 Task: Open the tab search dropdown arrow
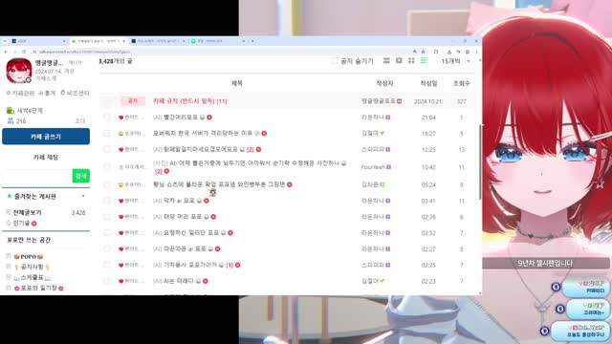coord(5,41)
